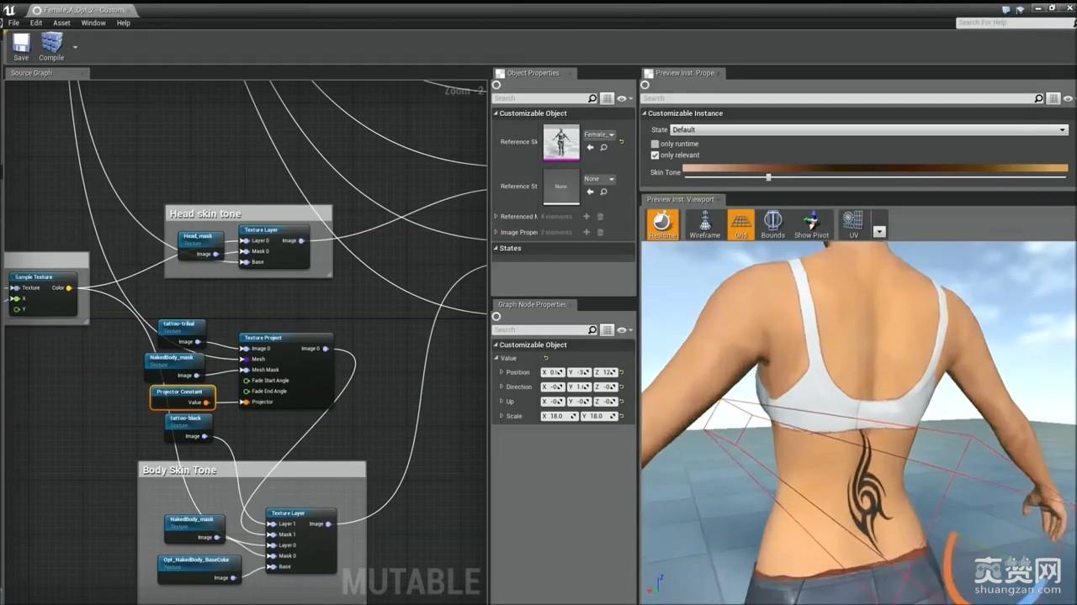Viewport: 1077px width, 605px height.
Task: Enable Wireframe view mode
Action: click(704, 224)
